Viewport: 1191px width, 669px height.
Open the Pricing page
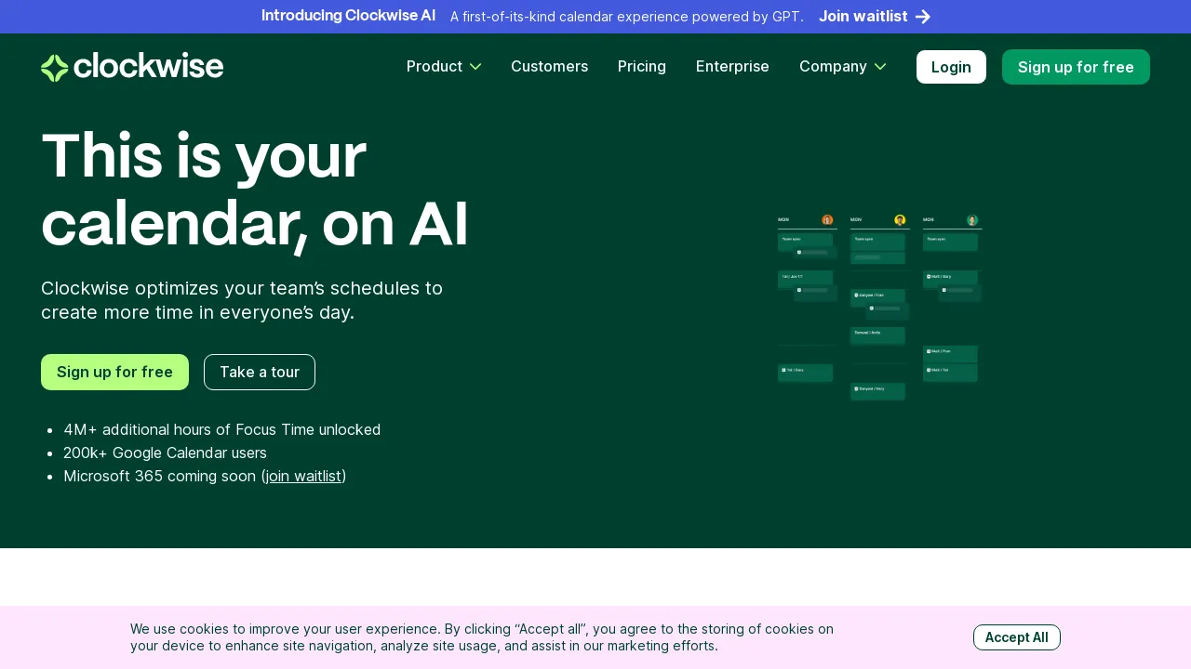642,67
